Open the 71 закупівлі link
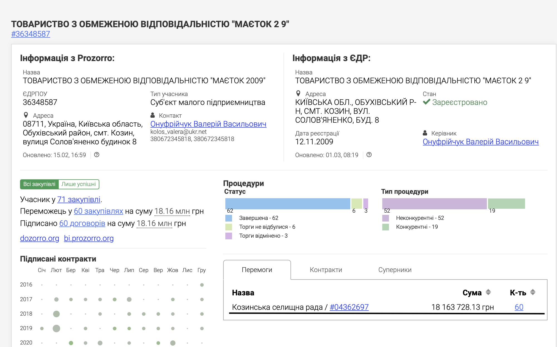 pyautogui.click(x=79, y=199)
